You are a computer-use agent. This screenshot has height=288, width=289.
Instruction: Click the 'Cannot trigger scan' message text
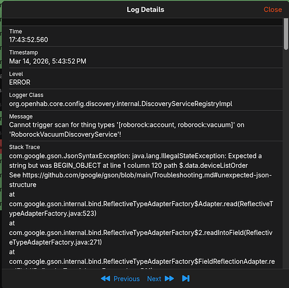tap(127, 130)
